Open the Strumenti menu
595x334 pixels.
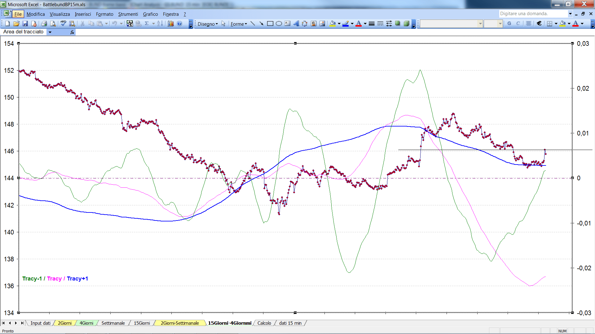[x=128, y=14]
